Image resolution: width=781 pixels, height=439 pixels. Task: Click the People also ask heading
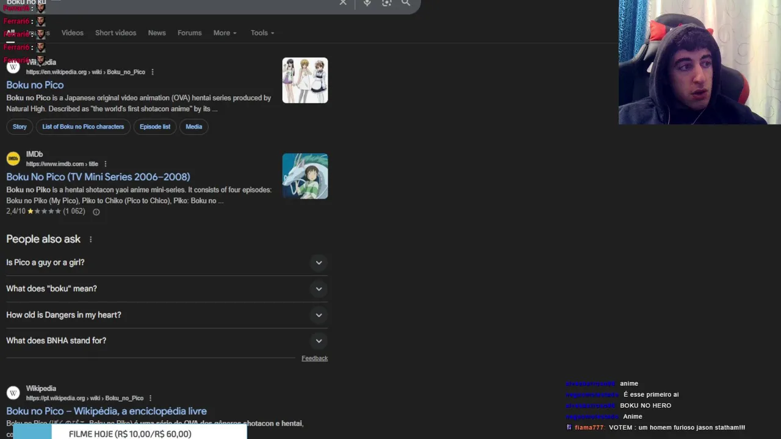tap(43, 239)
